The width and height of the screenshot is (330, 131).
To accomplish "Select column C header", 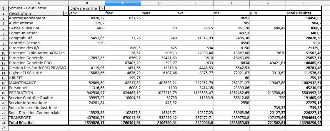I will pyautogui.click(x=123, y=3).
